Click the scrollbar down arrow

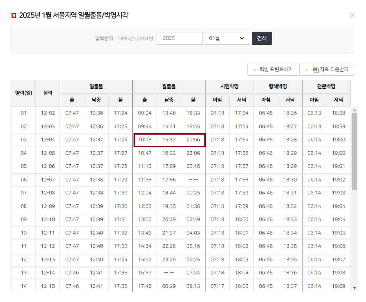pos(354,288)
